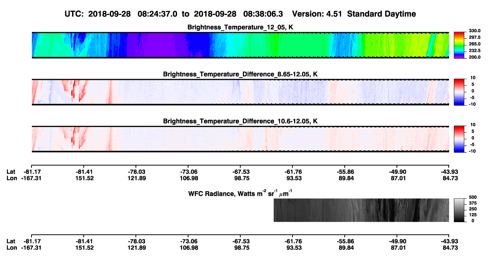Click latitude '-73.06' under the WFC Radiance plot

[188, 241]
